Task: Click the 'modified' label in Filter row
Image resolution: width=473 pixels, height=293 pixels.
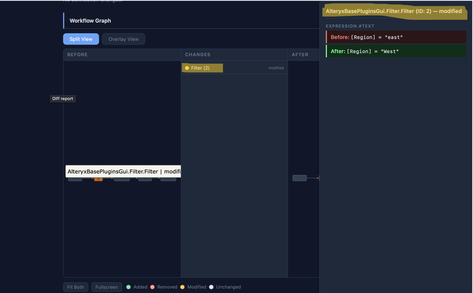Action: click(x=276, y=68)
